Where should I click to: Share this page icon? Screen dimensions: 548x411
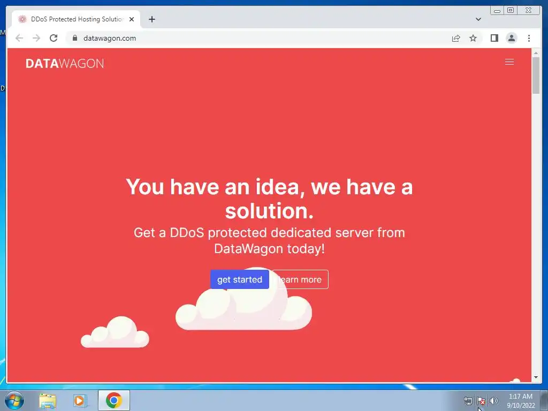(456, 38)
